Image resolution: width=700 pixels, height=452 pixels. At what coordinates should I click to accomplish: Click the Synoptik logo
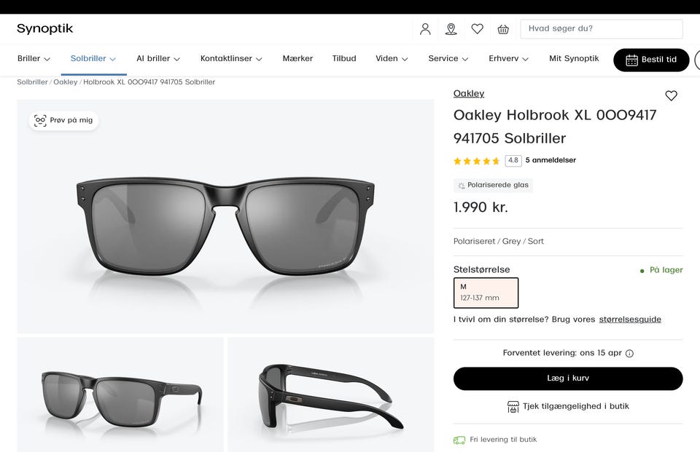point(45,29)
